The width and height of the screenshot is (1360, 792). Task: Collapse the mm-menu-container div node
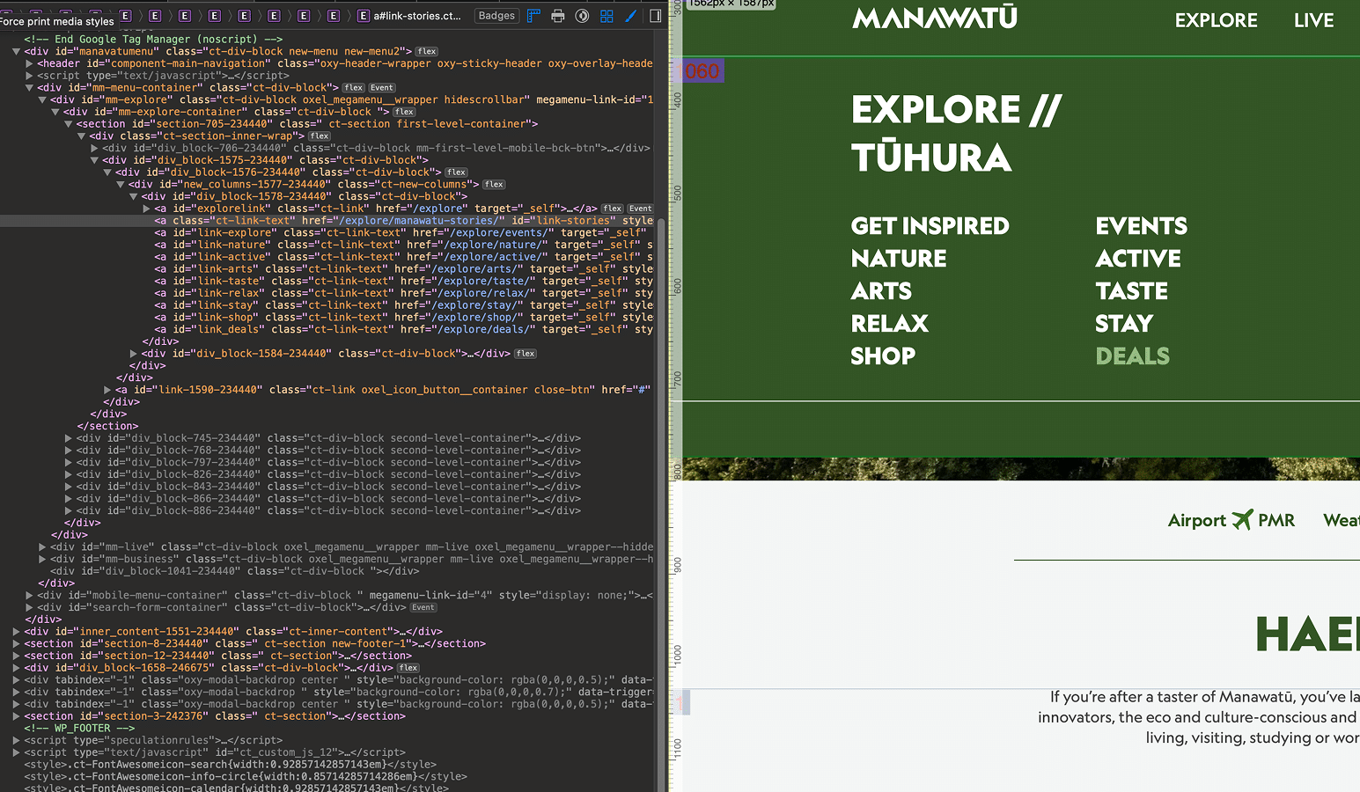(29, 88)
